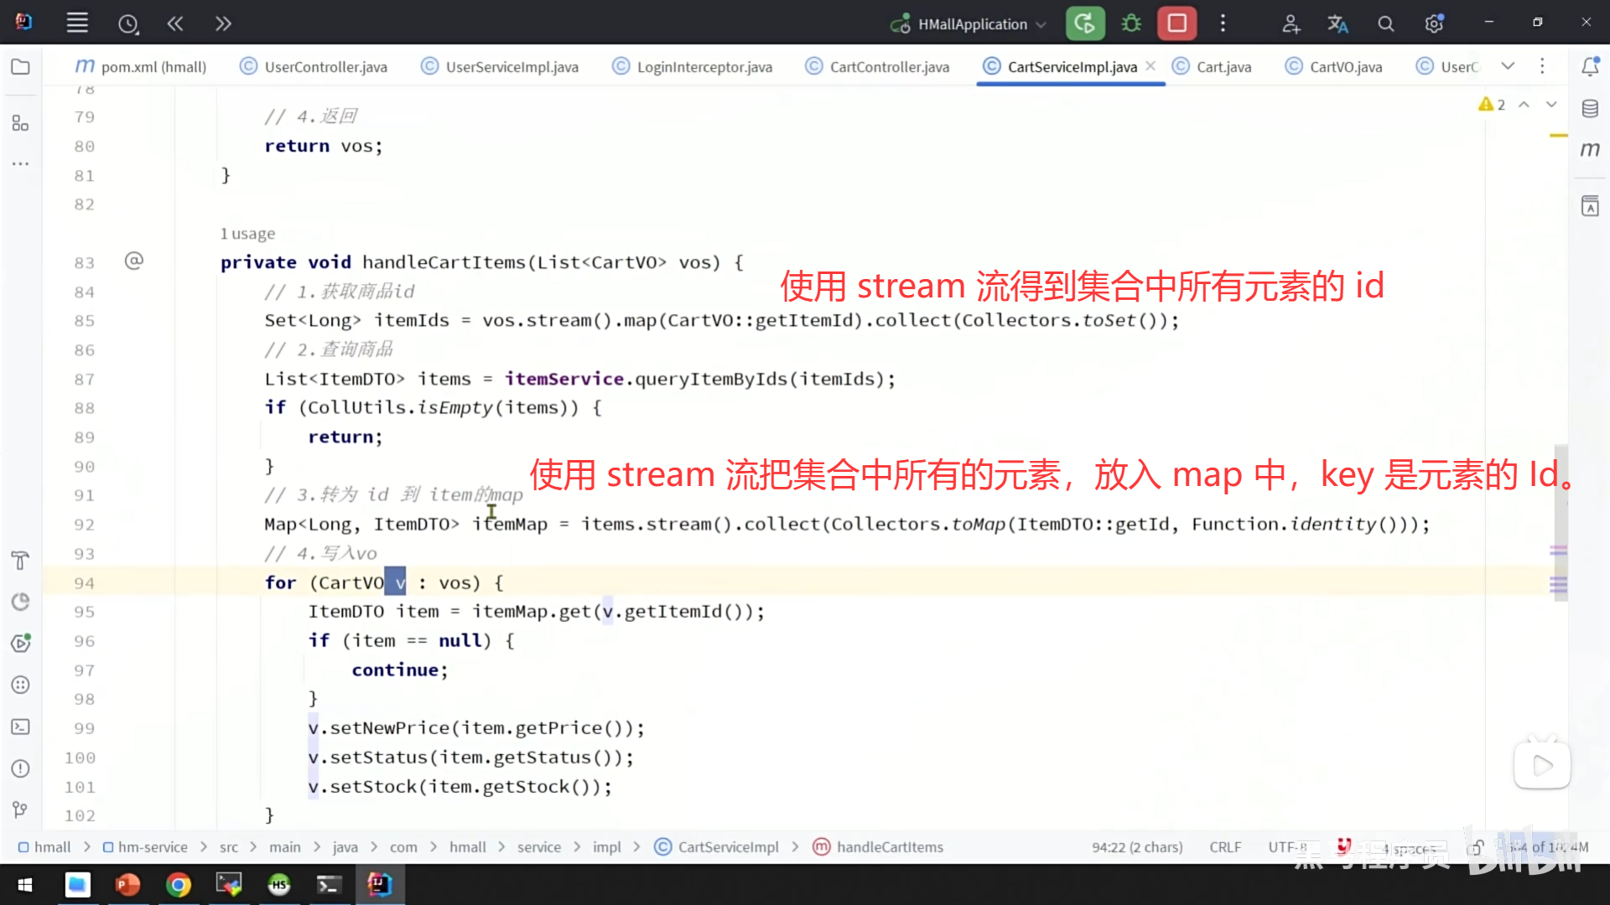
Task: Open the Maven tool window
Action: [x=1590, y=149]
